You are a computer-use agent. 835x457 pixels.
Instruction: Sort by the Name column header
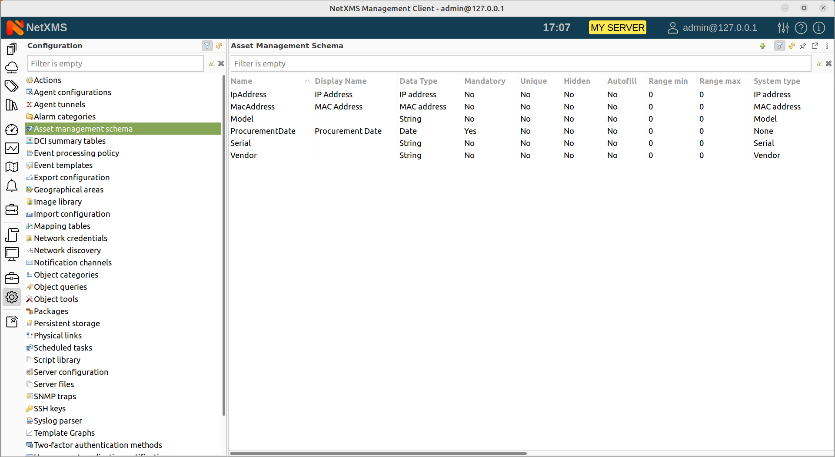coord(242,81)
